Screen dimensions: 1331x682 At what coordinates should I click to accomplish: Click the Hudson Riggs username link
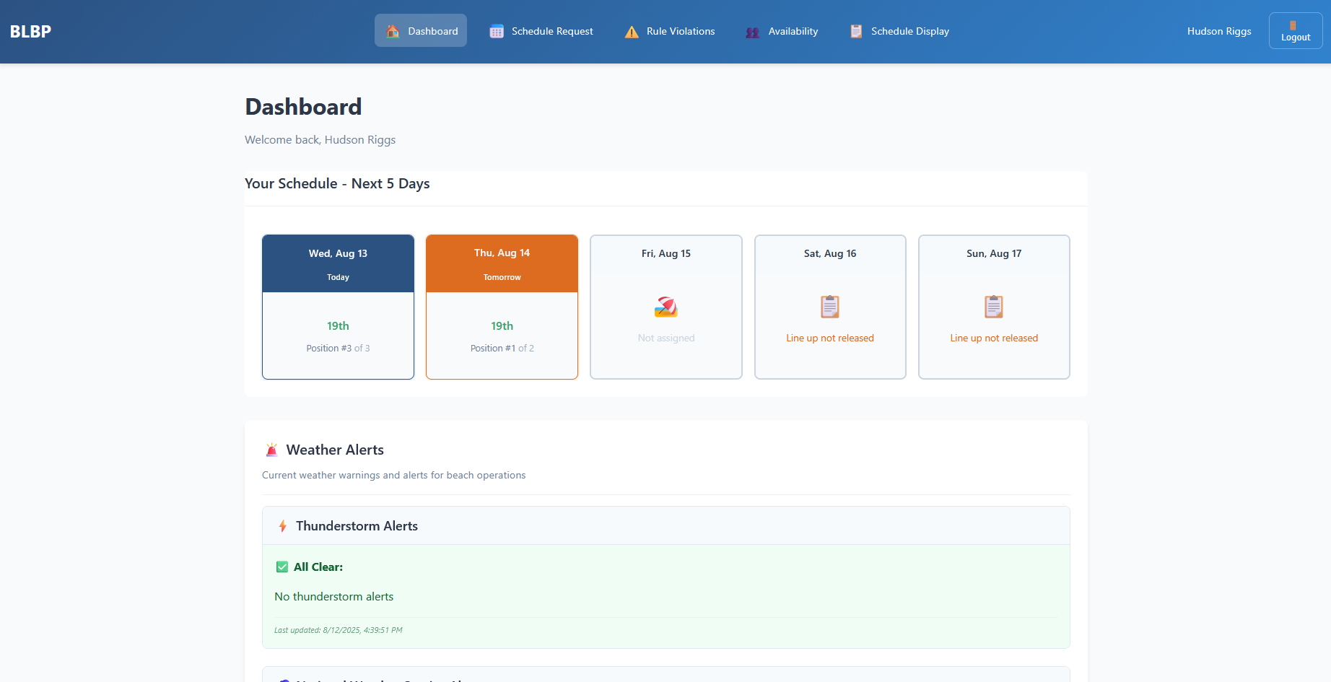(1218, 31)
